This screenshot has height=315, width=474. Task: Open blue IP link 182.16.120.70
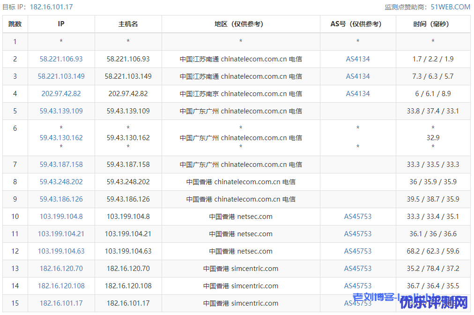pyautogui.click(x=61, y=269)
